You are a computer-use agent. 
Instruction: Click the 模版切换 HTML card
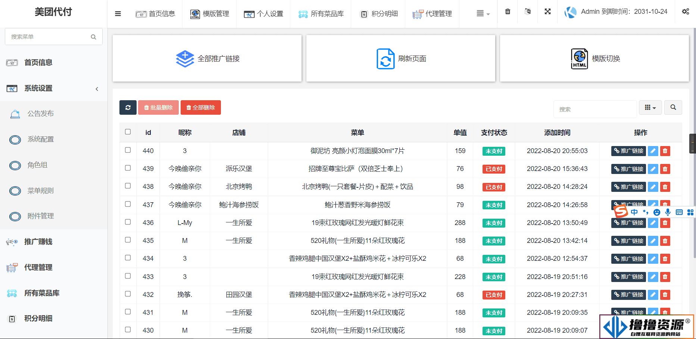pyautogui.click(x=594, y=58)
